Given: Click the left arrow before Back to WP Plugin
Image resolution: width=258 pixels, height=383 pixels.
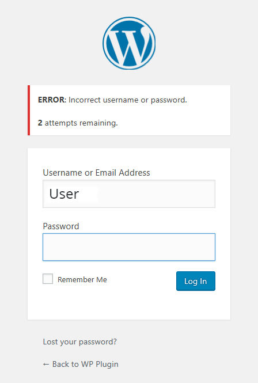Looking at the screenshot, I should pyautogui.click(x=46, y=365).
